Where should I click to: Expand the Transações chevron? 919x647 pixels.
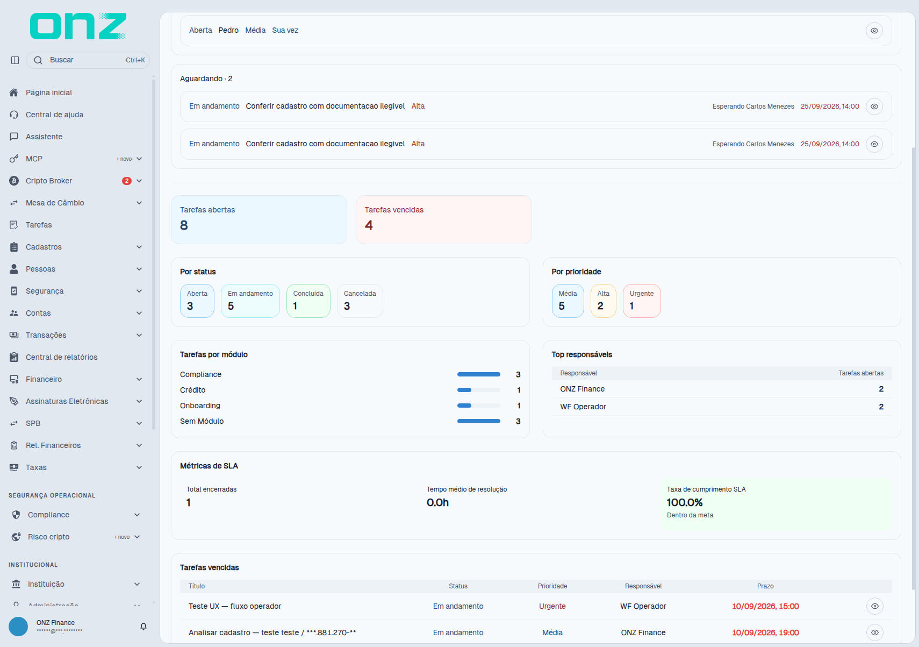(139, 335)
